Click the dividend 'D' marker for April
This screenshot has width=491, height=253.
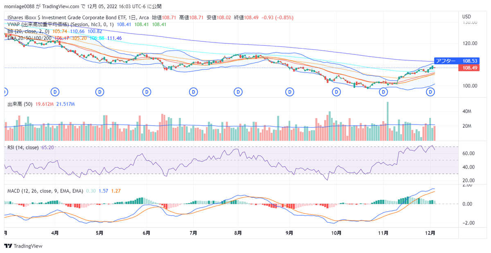tap(55, 92)
